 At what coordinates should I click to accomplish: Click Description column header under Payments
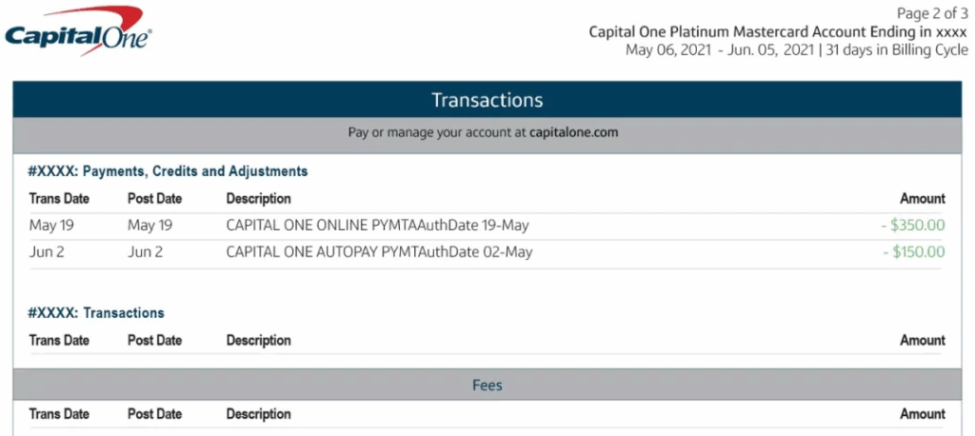click(259, 199)
